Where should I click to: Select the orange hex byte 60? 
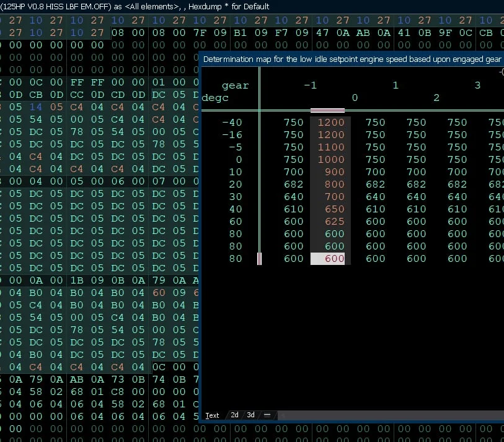tap(159, 293)
